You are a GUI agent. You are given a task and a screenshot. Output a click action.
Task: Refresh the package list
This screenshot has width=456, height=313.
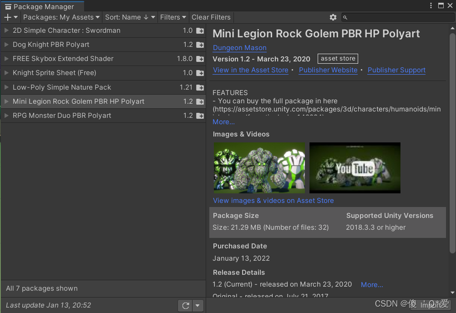pos(185,305)
